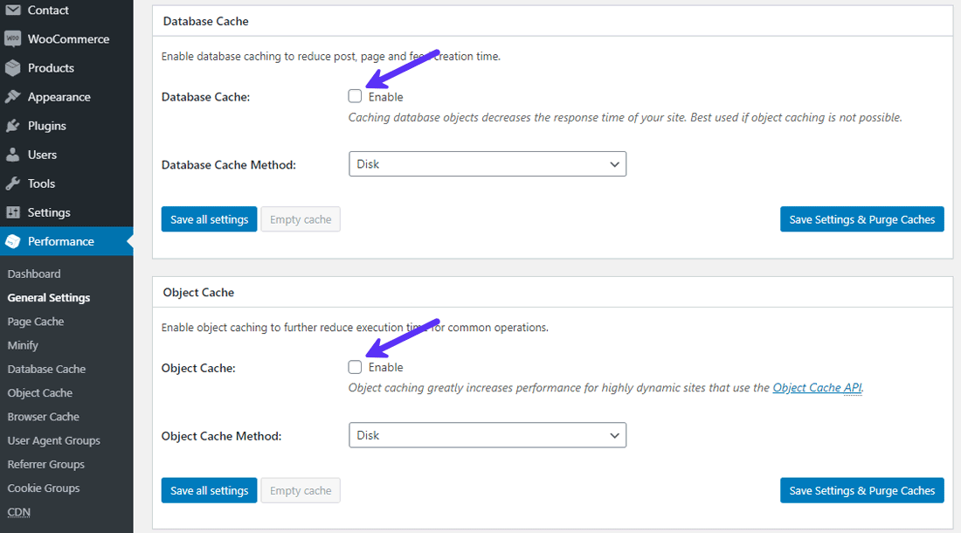Viewport: 961px width, 533px height.
Task: Open the Database Cache Method dropdown
Action: 487,163
